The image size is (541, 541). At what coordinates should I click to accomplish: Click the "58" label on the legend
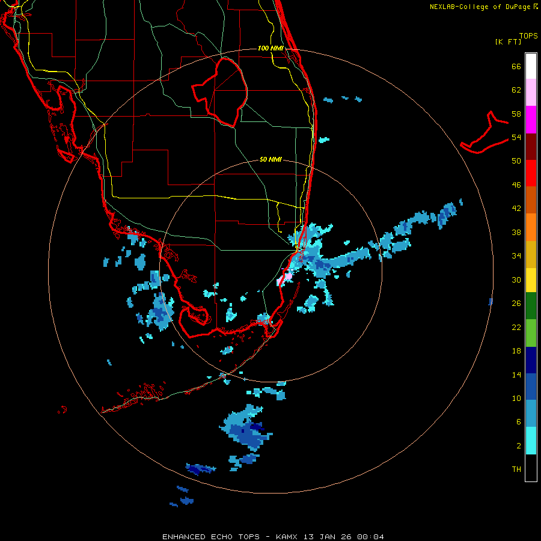(x=516, y=114)
